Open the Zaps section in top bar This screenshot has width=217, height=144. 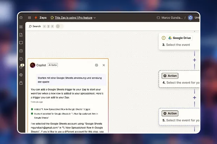(x=43, y=18)
